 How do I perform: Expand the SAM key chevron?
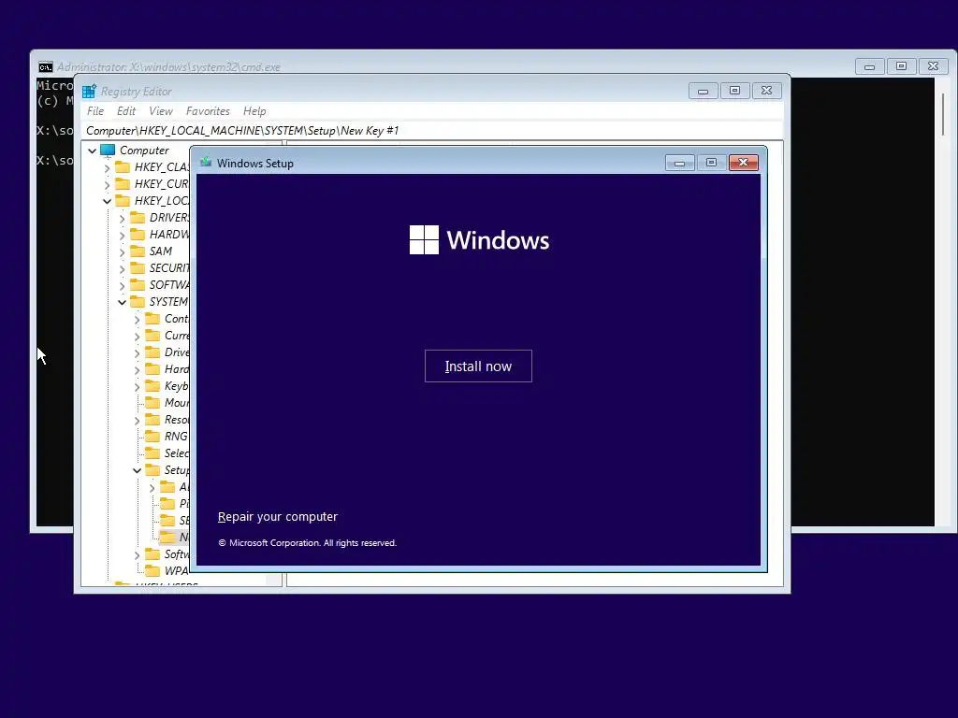point(123,251)
